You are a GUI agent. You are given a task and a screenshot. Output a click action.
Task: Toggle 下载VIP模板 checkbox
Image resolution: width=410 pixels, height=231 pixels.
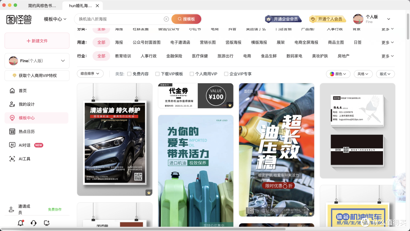click(x=158, y=74)
